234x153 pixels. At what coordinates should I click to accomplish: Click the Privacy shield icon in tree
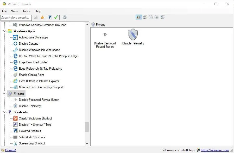click(10, 94)
